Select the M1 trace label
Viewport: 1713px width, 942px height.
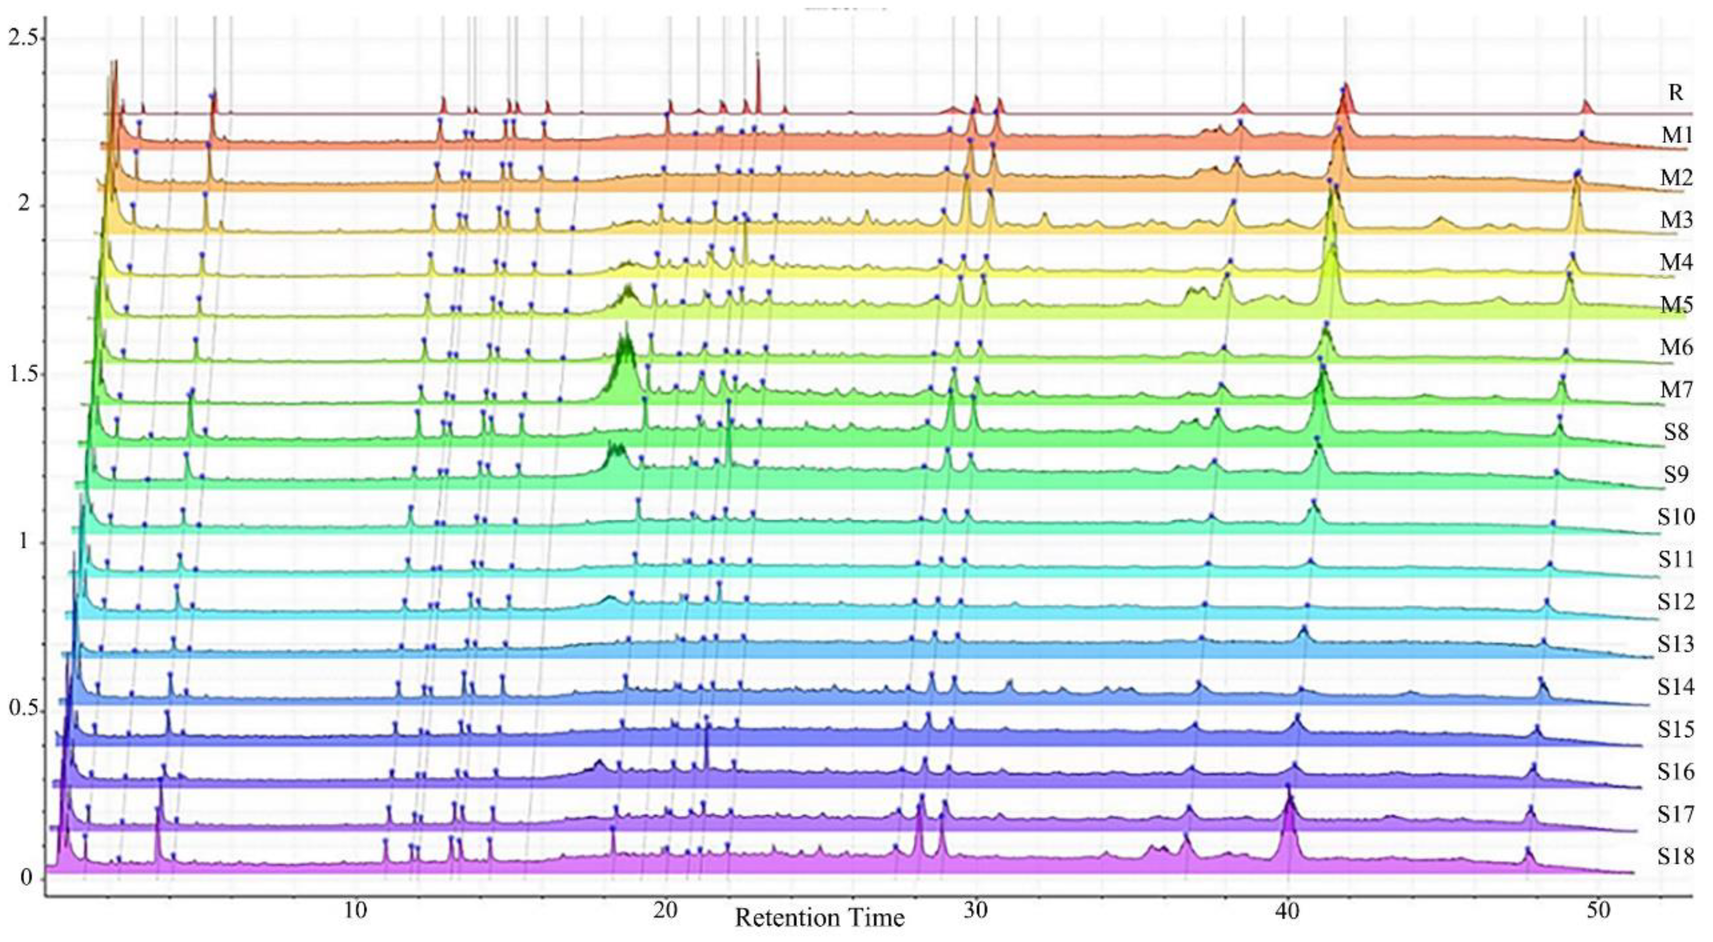[1676, 136]
